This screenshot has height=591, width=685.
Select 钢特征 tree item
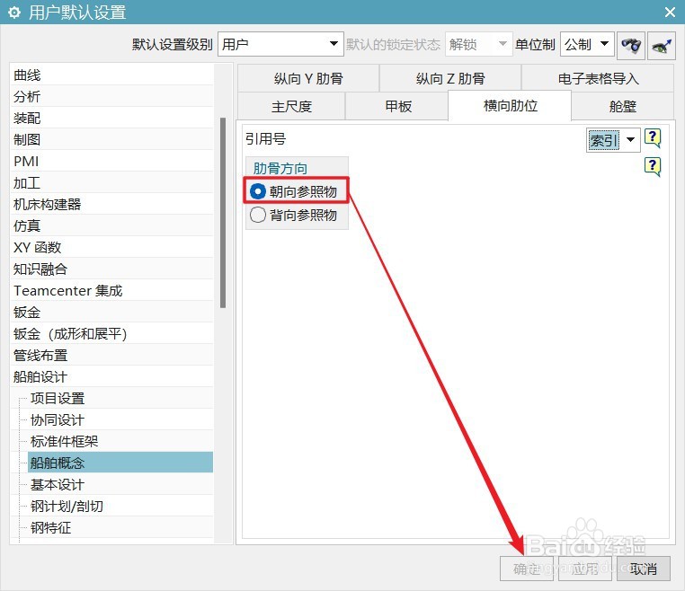(x=120, y=527)
